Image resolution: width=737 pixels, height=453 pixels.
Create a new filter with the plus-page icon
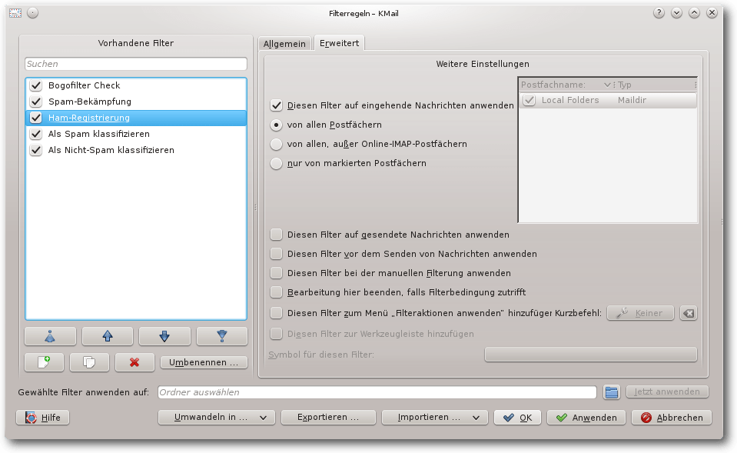tap(44, 361)
